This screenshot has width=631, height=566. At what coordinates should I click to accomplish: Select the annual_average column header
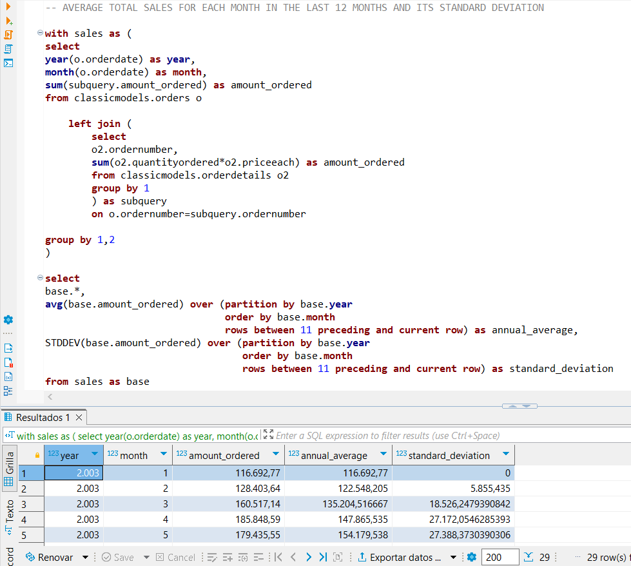coord(338,455)
